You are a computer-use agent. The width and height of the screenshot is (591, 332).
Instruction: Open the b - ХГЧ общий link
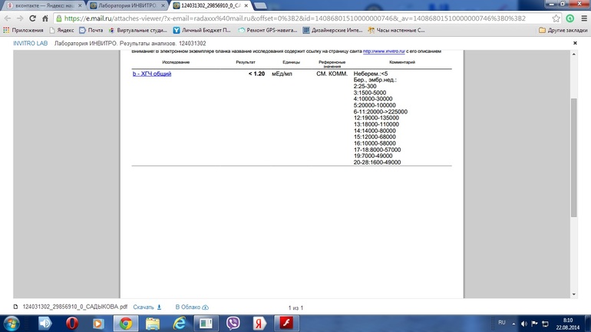152,74
